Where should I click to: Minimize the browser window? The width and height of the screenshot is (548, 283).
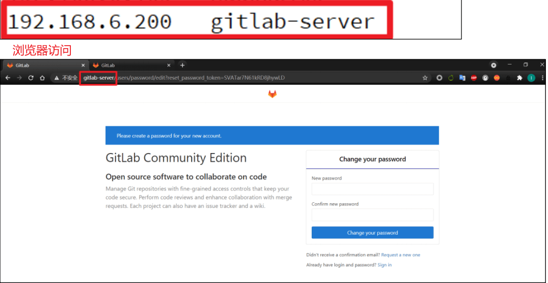(510, 65)
